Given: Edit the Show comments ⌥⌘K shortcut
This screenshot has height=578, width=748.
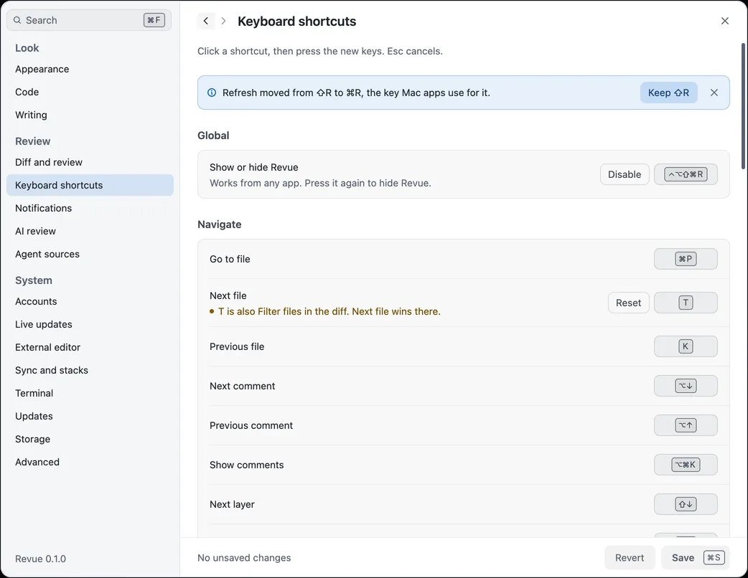Looking at the screenshot, I should coord(686,465).
